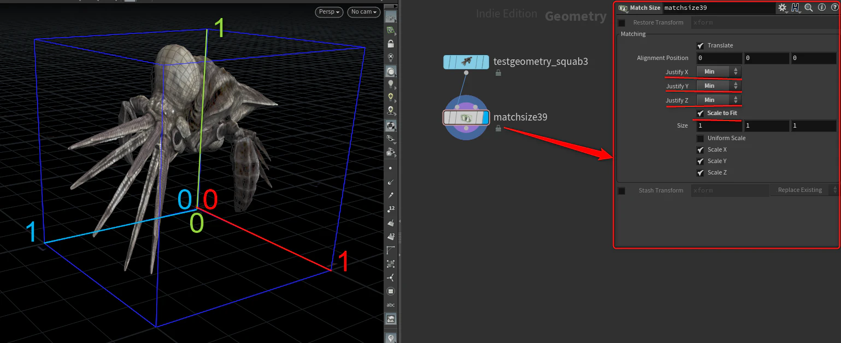This screenshot has height=343, width=841.
Task: Uncheck the Translate checkbox
Action: tap(701, 46)
